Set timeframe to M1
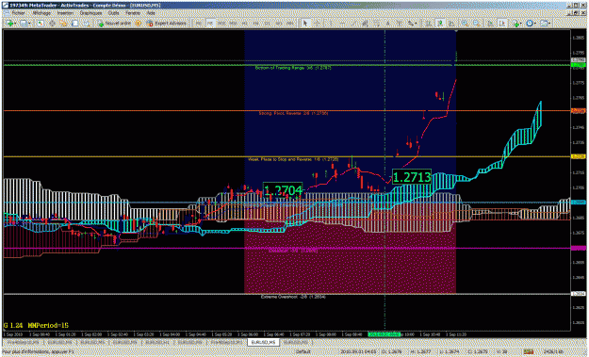 coord(199,24)
